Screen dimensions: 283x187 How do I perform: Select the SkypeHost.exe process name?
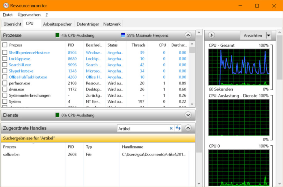pos(21,71)
